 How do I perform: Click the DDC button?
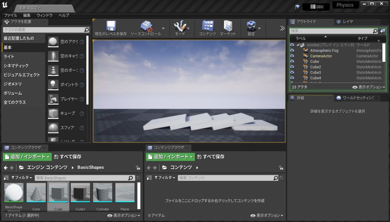316,7
